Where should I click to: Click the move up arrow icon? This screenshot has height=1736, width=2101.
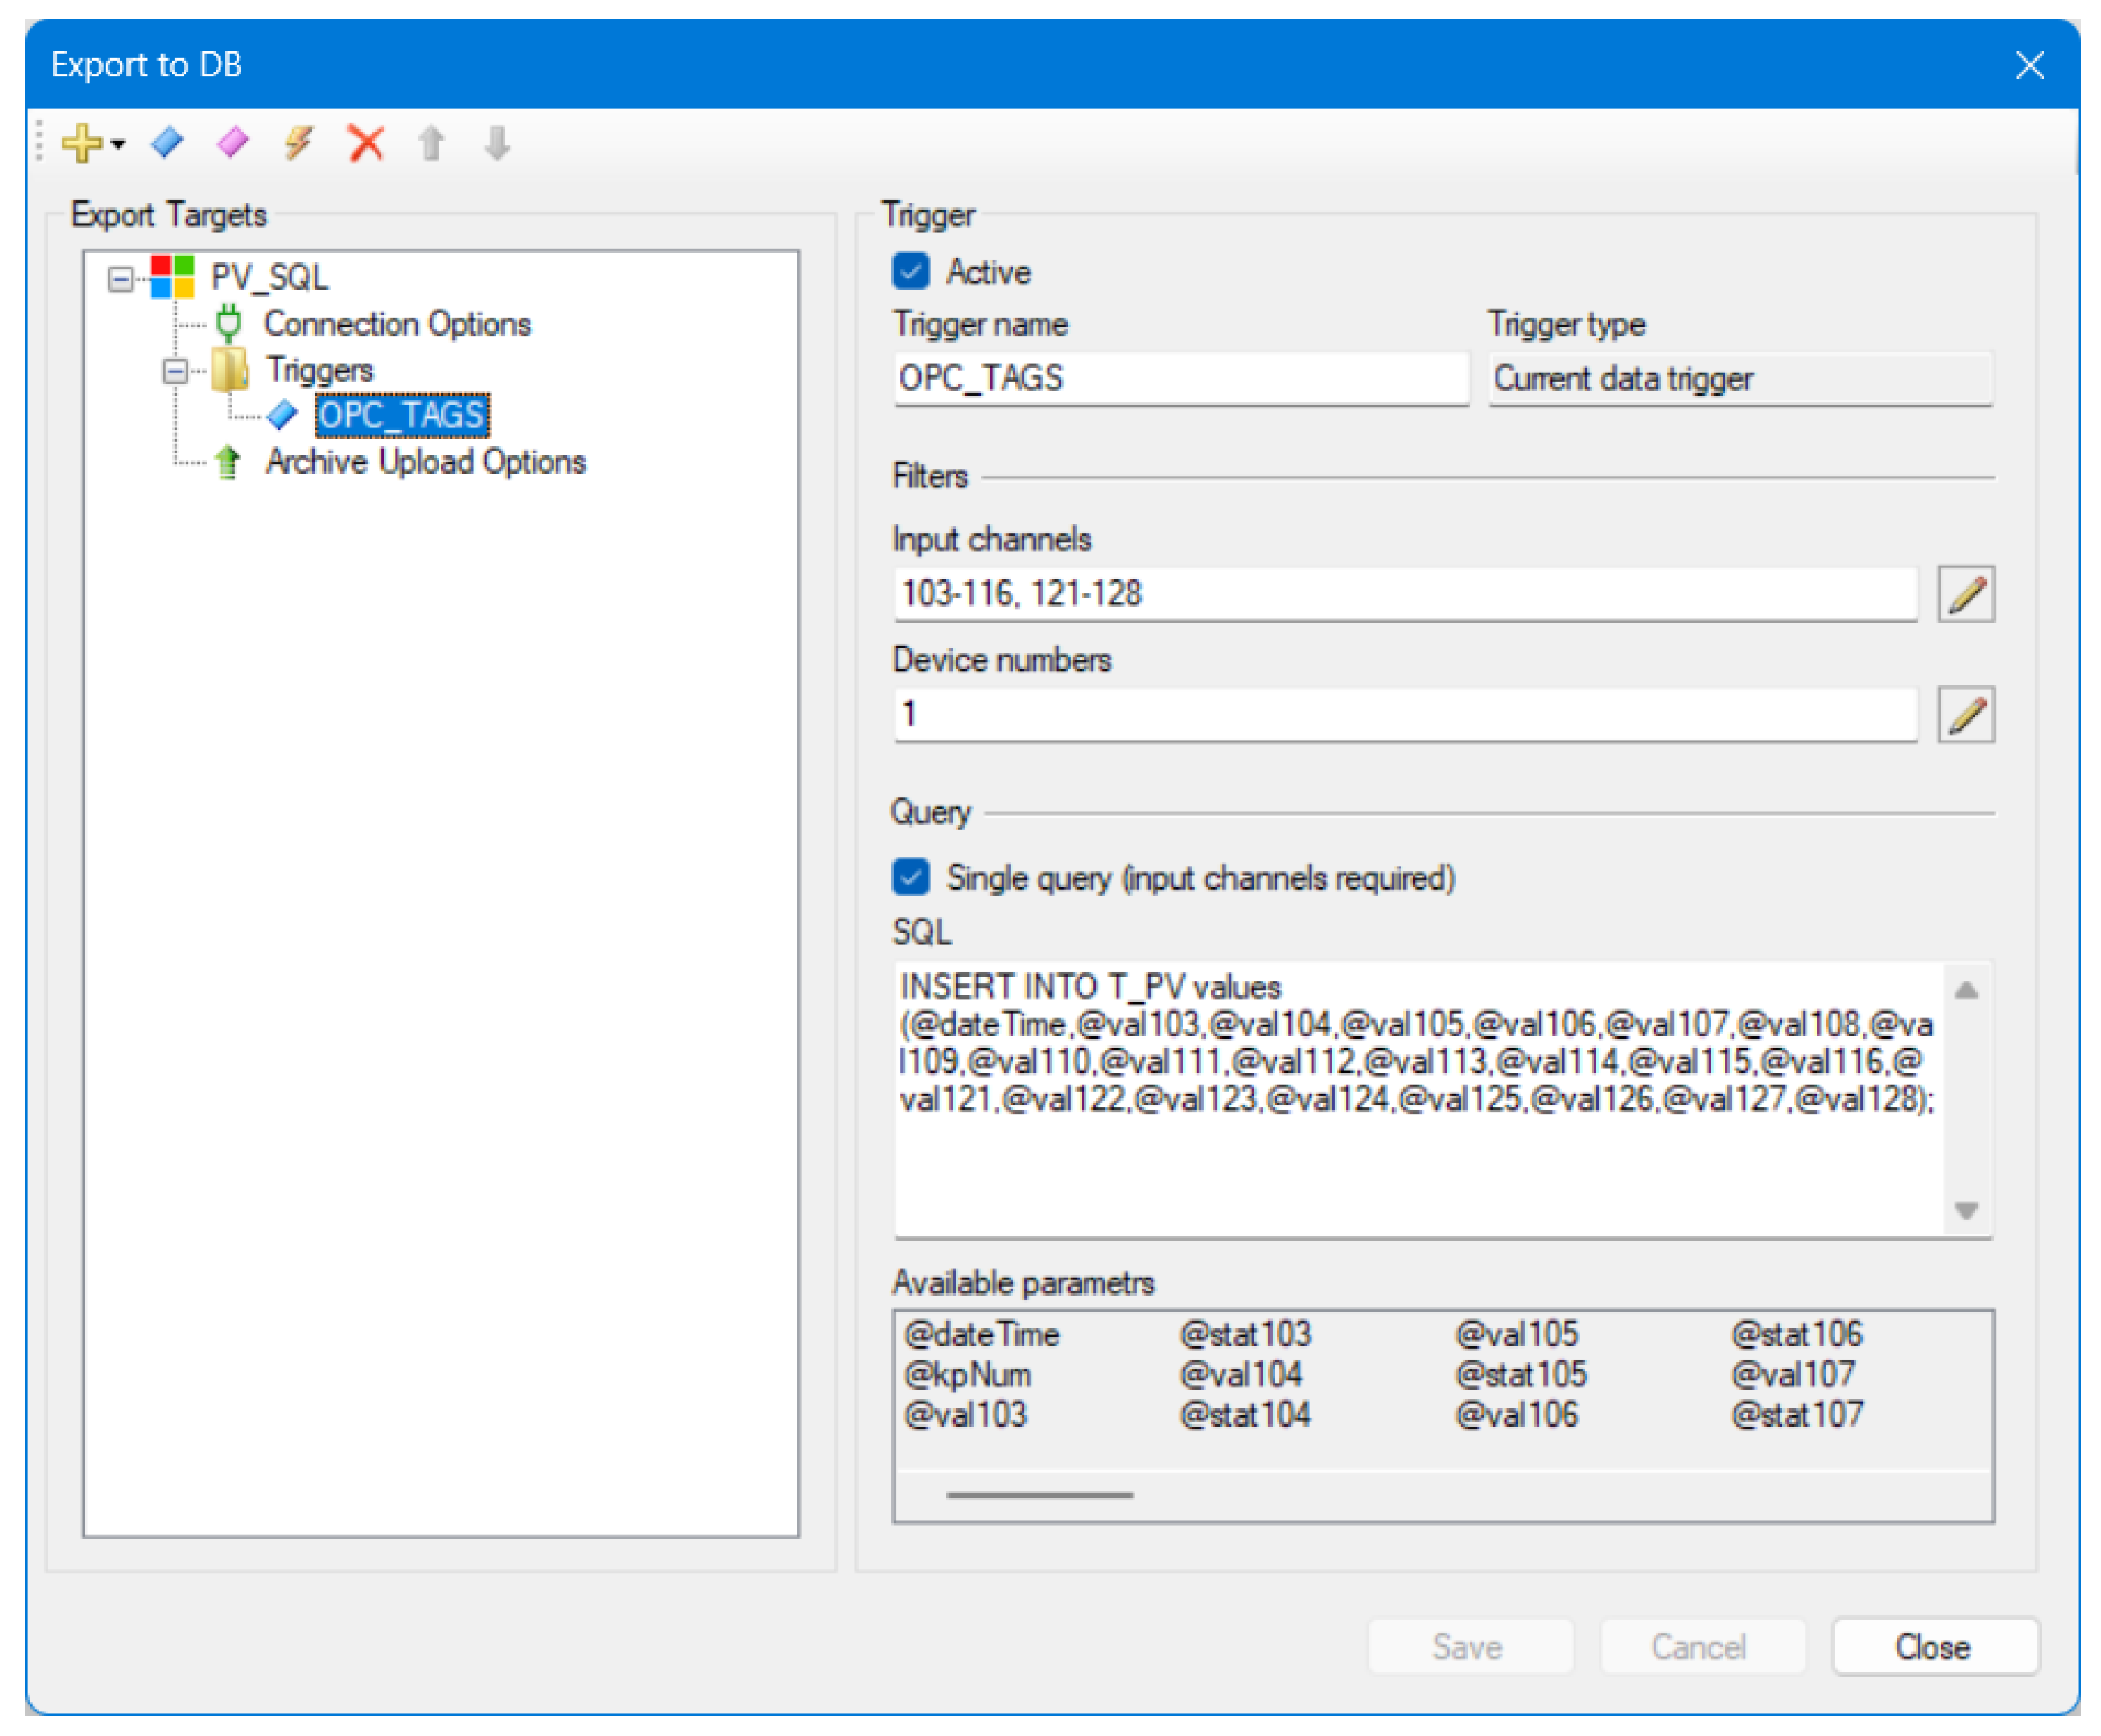point(431,143)
